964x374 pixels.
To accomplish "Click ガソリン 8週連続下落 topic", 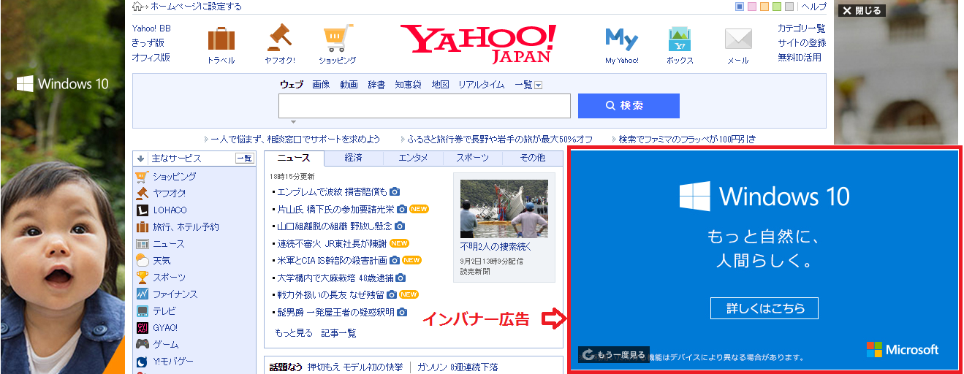I will [459, 367].
